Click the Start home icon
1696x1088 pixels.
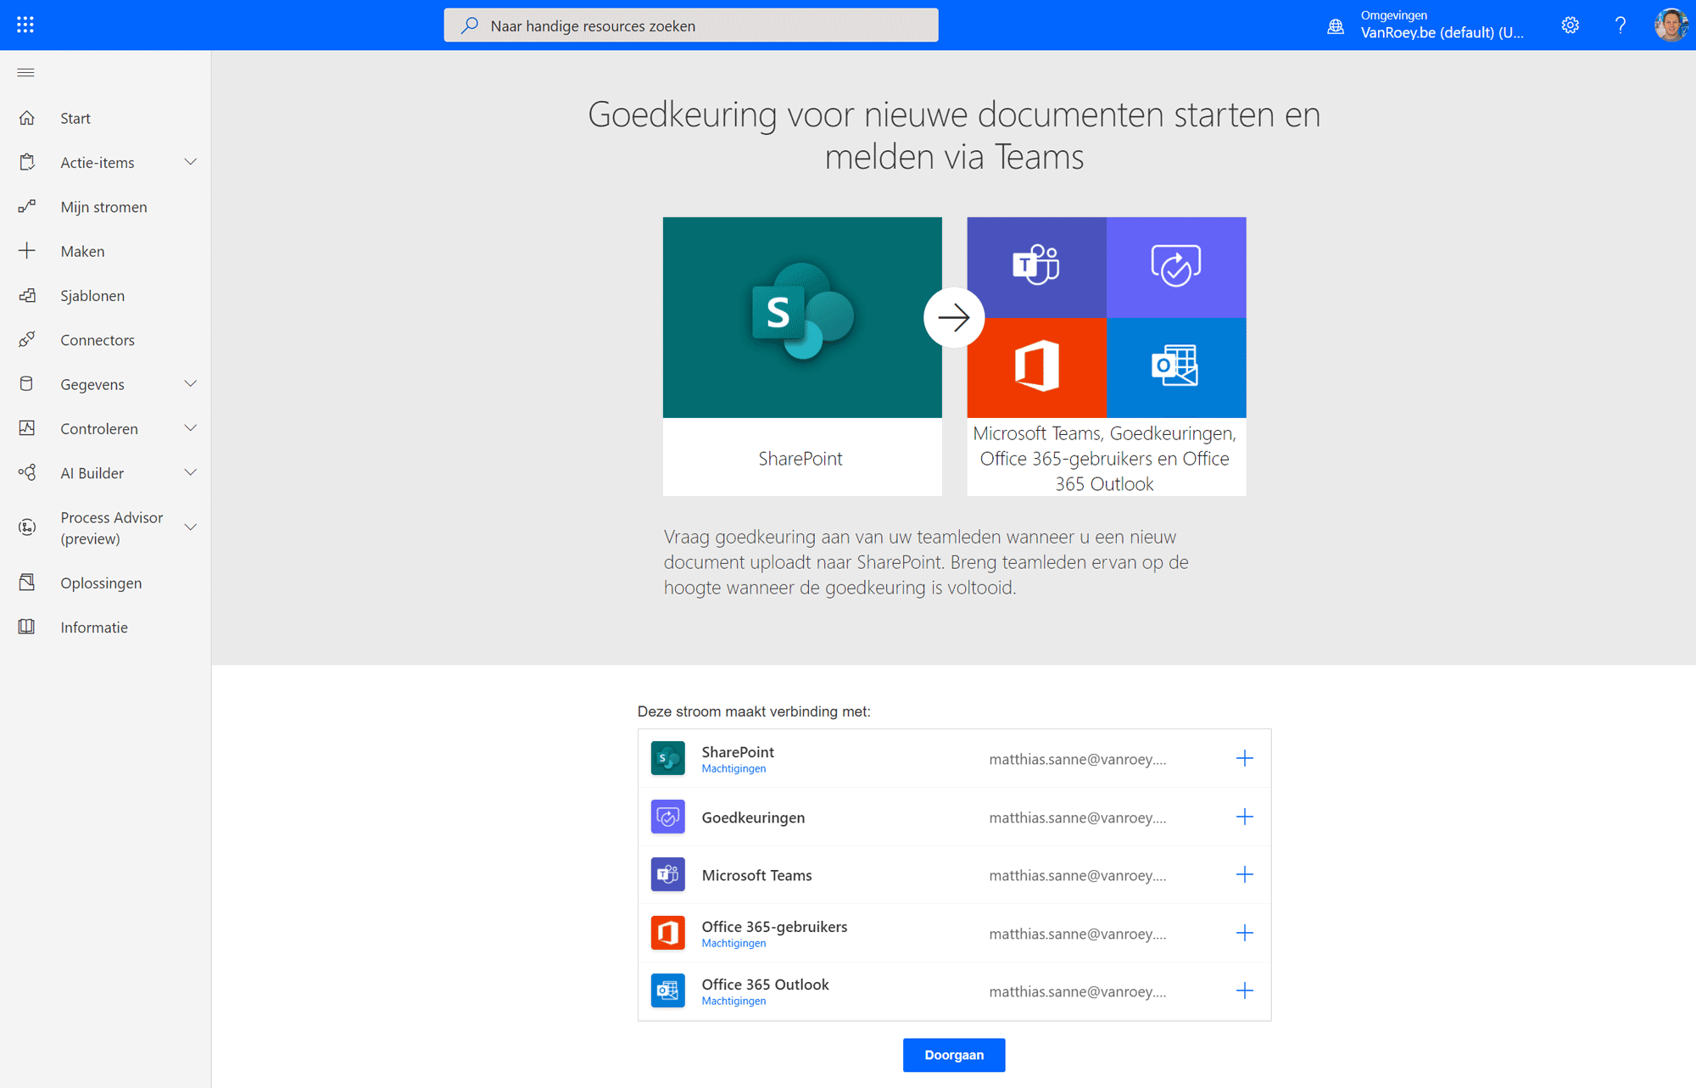pyautogui.click(x=27, y=118)
